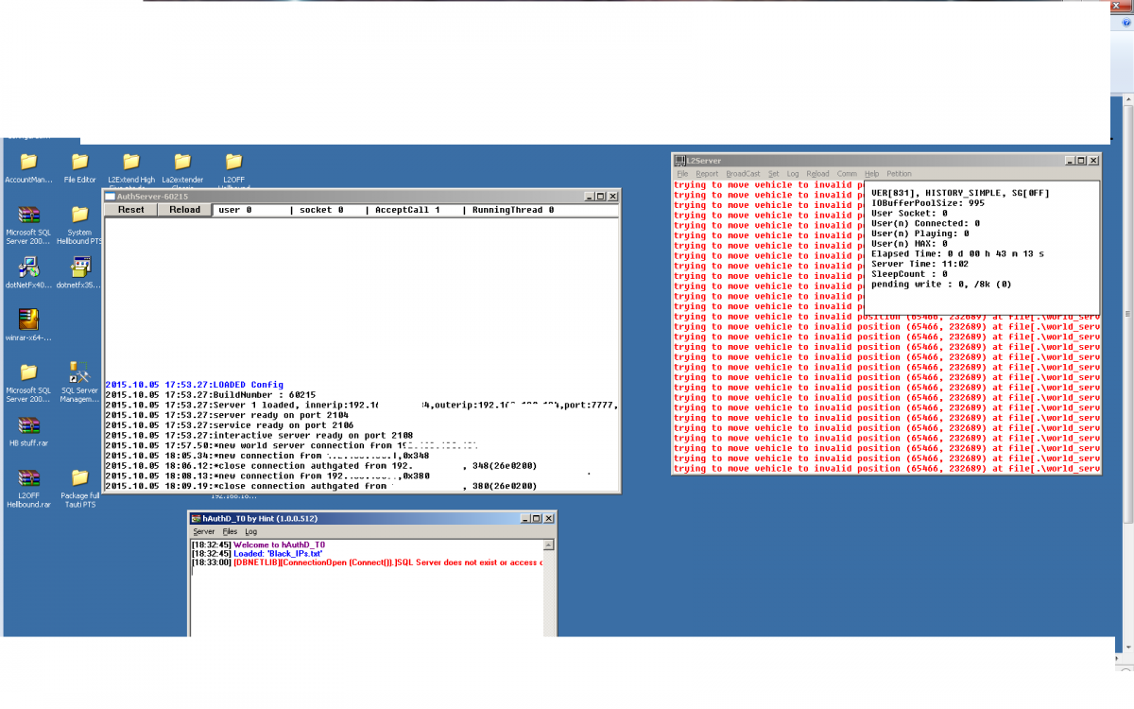Select the HB stuff.rar archive
Screen dimensions: 1134x709
tap(28, 425)
